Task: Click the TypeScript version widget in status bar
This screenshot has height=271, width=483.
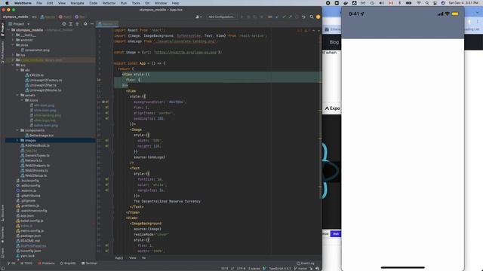Action: pos(280,269)
